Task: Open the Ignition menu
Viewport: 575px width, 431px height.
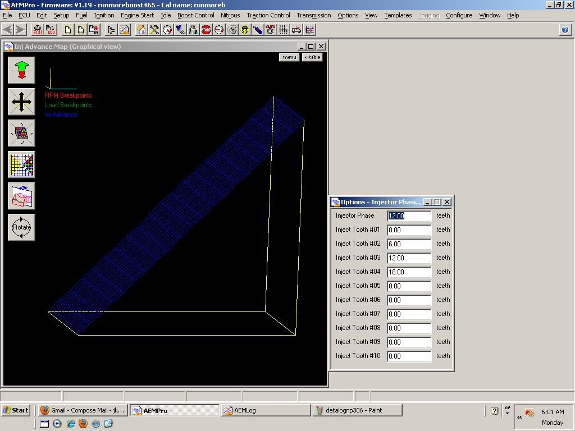Action: (104, 15)
